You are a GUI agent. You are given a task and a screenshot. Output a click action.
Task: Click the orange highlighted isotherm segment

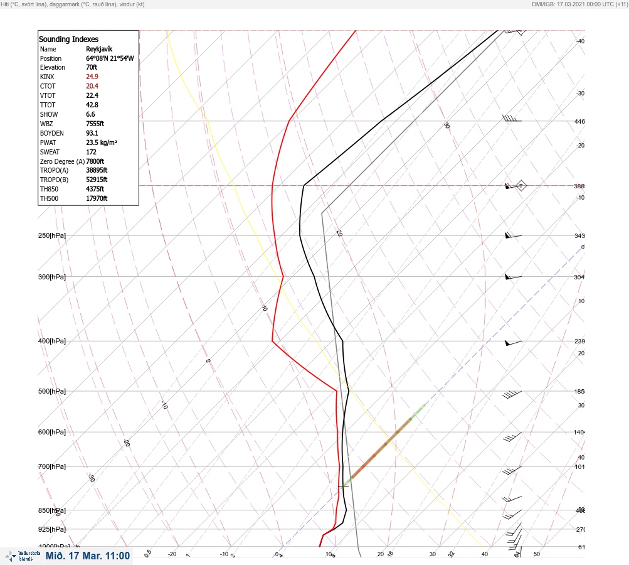coord(381,448)
